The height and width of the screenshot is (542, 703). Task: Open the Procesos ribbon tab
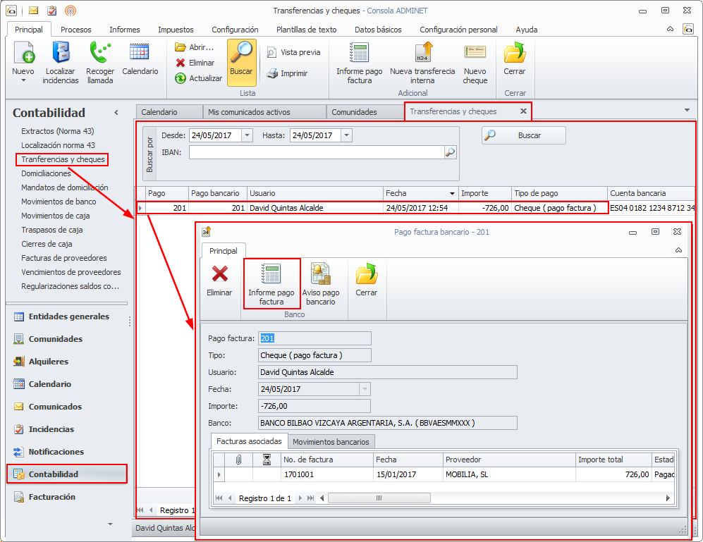[75, 30]
